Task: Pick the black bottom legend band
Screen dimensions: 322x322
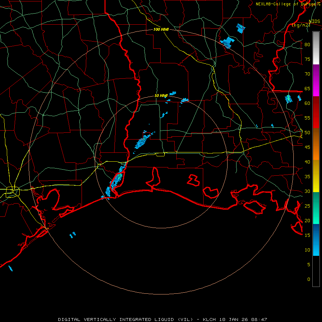Action: pos(316,271)
